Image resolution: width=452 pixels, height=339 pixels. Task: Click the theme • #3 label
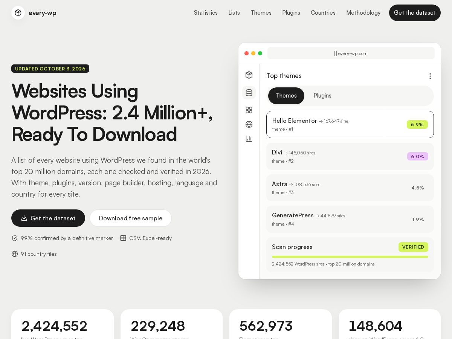point(283,192)
